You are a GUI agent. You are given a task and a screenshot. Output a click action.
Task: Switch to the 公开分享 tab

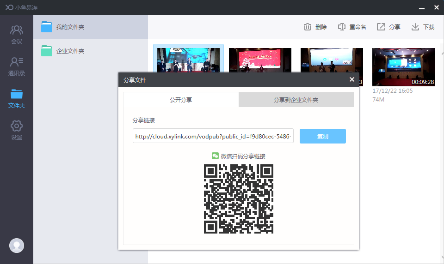(181, 100)
